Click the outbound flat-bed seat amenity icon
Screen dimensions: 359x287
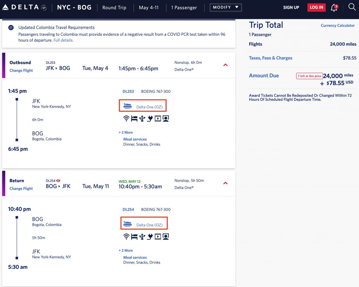[134, 119]
